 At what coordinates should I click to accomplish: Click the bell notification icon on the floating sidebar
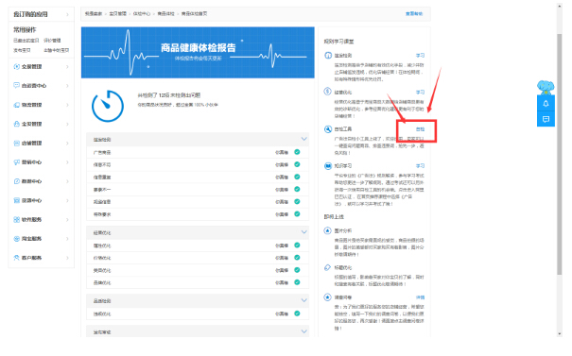(546, 104)
